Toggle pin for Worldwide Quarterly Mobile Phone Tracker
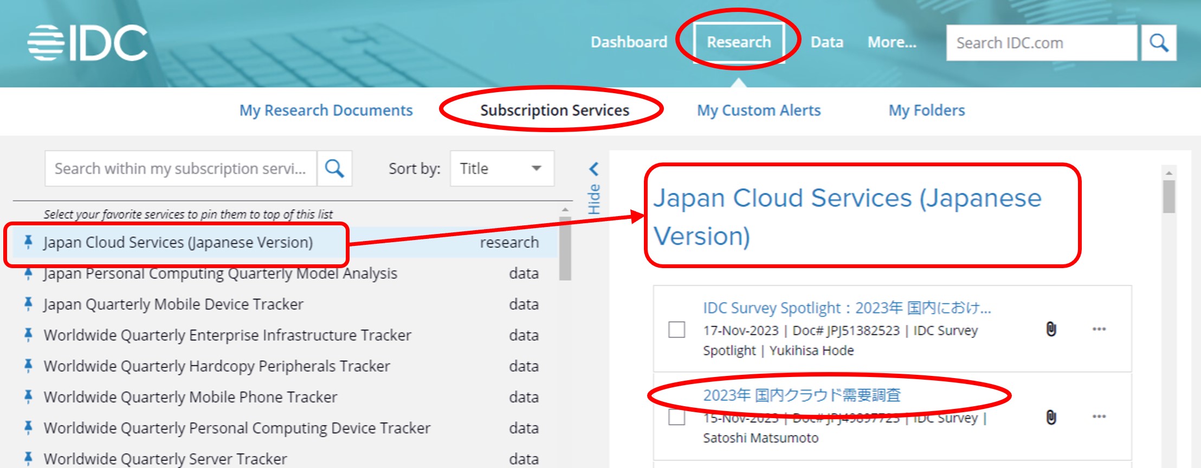 click(x=28, y=396)
